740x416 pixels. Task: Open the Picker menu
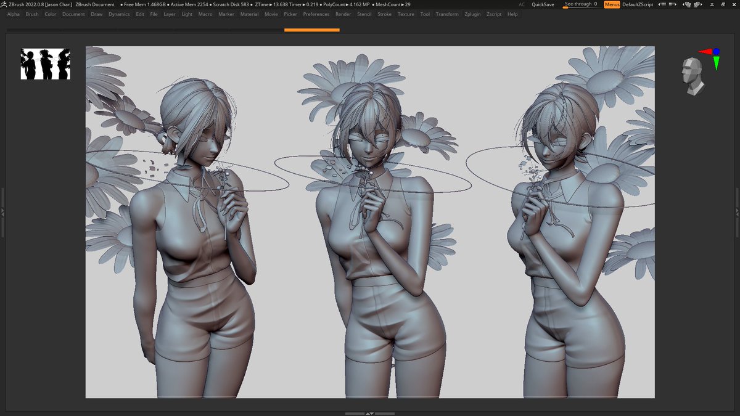click(290, 14)
